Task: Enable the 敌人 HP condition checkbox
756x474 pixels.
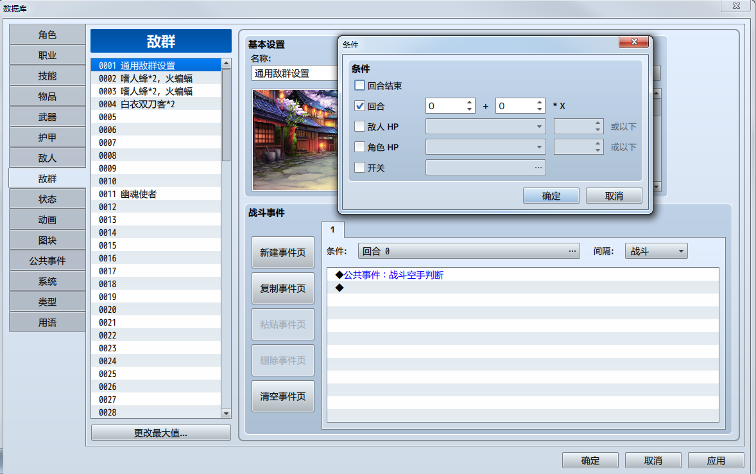Action: point(359,127)
